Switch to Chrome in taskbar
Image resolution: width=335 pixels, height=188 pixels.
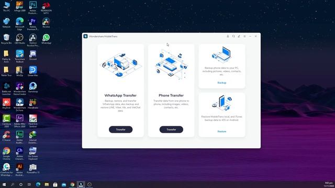(72, 184)
